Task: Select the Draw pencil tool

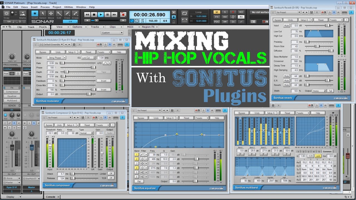Action: pyautogui.click(x=67, y=14)
